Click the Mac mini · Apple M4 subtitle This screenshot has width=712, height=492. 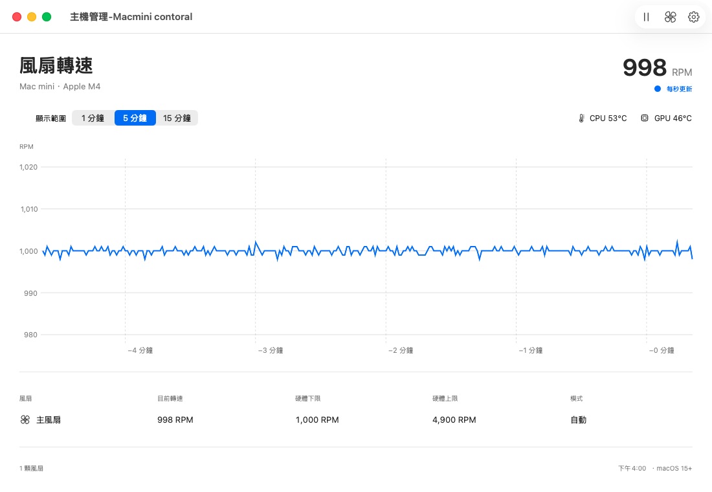(60, 86)
